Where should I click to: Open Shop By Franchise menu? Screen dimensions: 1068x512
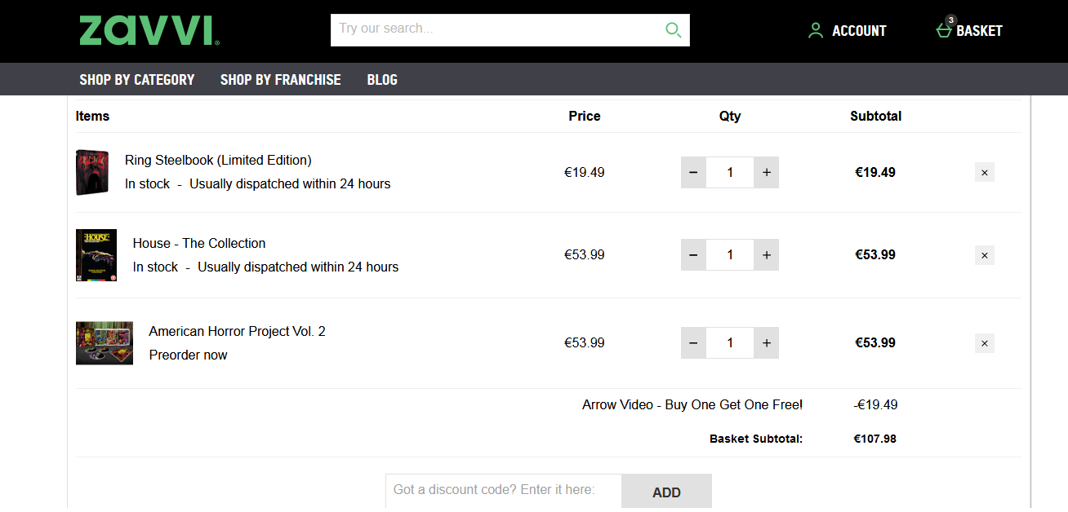281,79
